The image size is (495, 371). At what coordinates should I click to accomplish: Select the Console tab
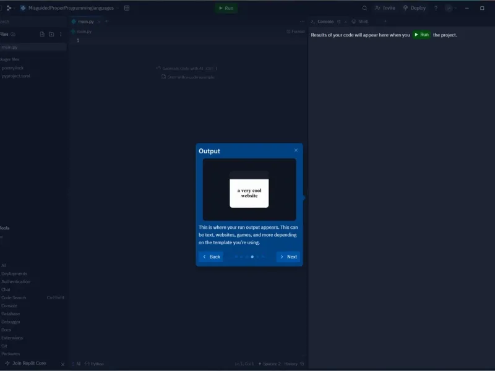coord(325,22)
